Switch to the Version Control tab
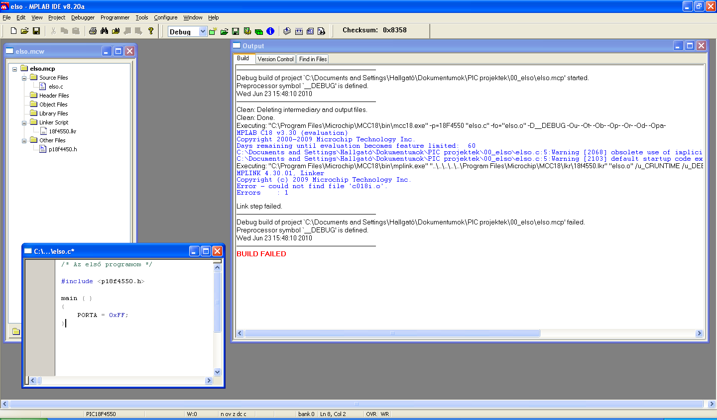 (x=276, y=59)
